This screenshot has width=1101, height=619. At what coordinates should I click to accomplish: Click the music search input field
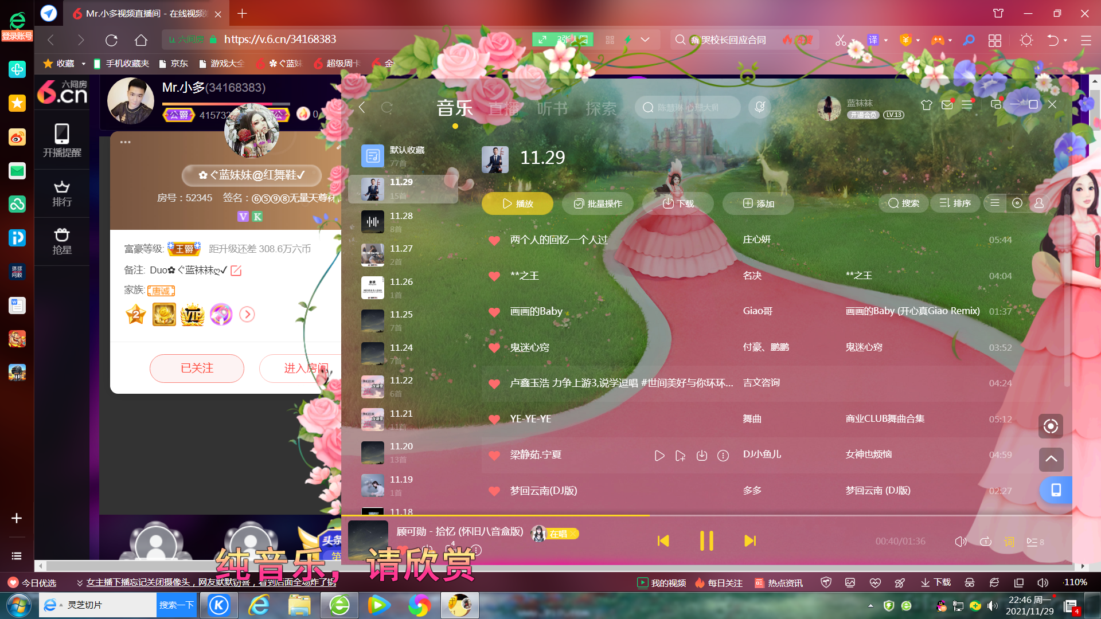[688, 107]
